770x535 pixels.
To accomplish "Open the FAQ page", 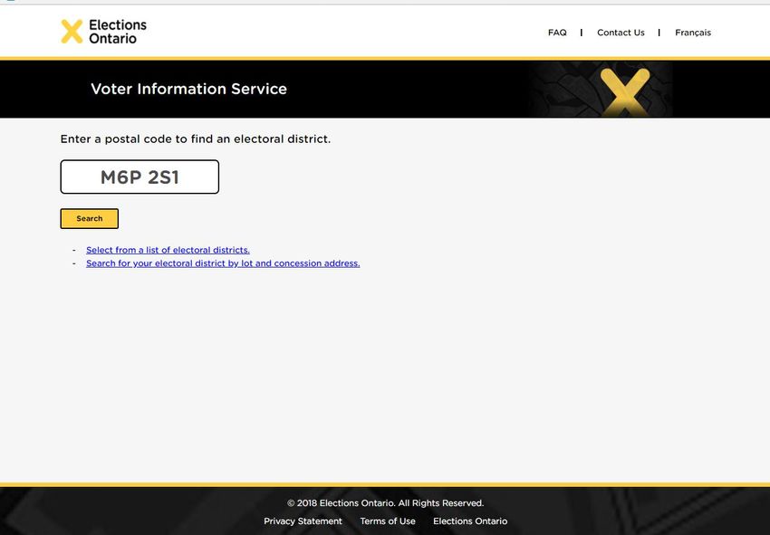I will pyautogui.click(x=557, y=33).
